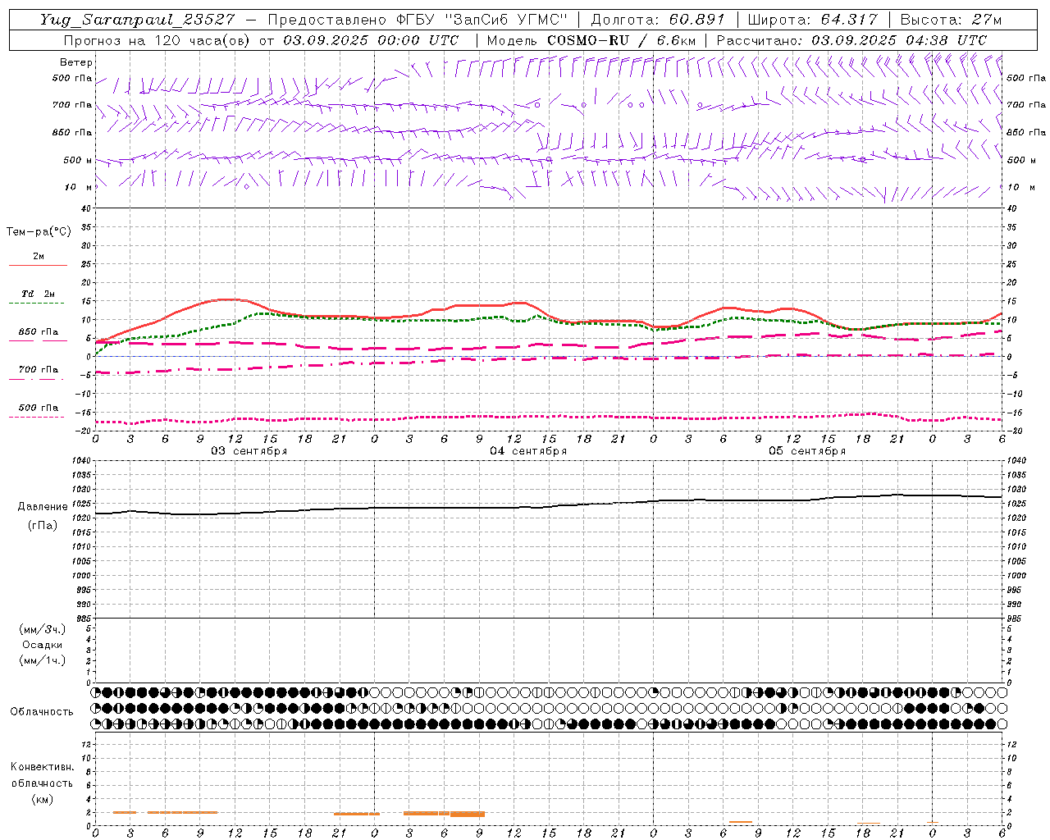Select the 'Td 2м' dew point legend label
This screenshot has width=1050, height=840.
click(x=38, y=294)
